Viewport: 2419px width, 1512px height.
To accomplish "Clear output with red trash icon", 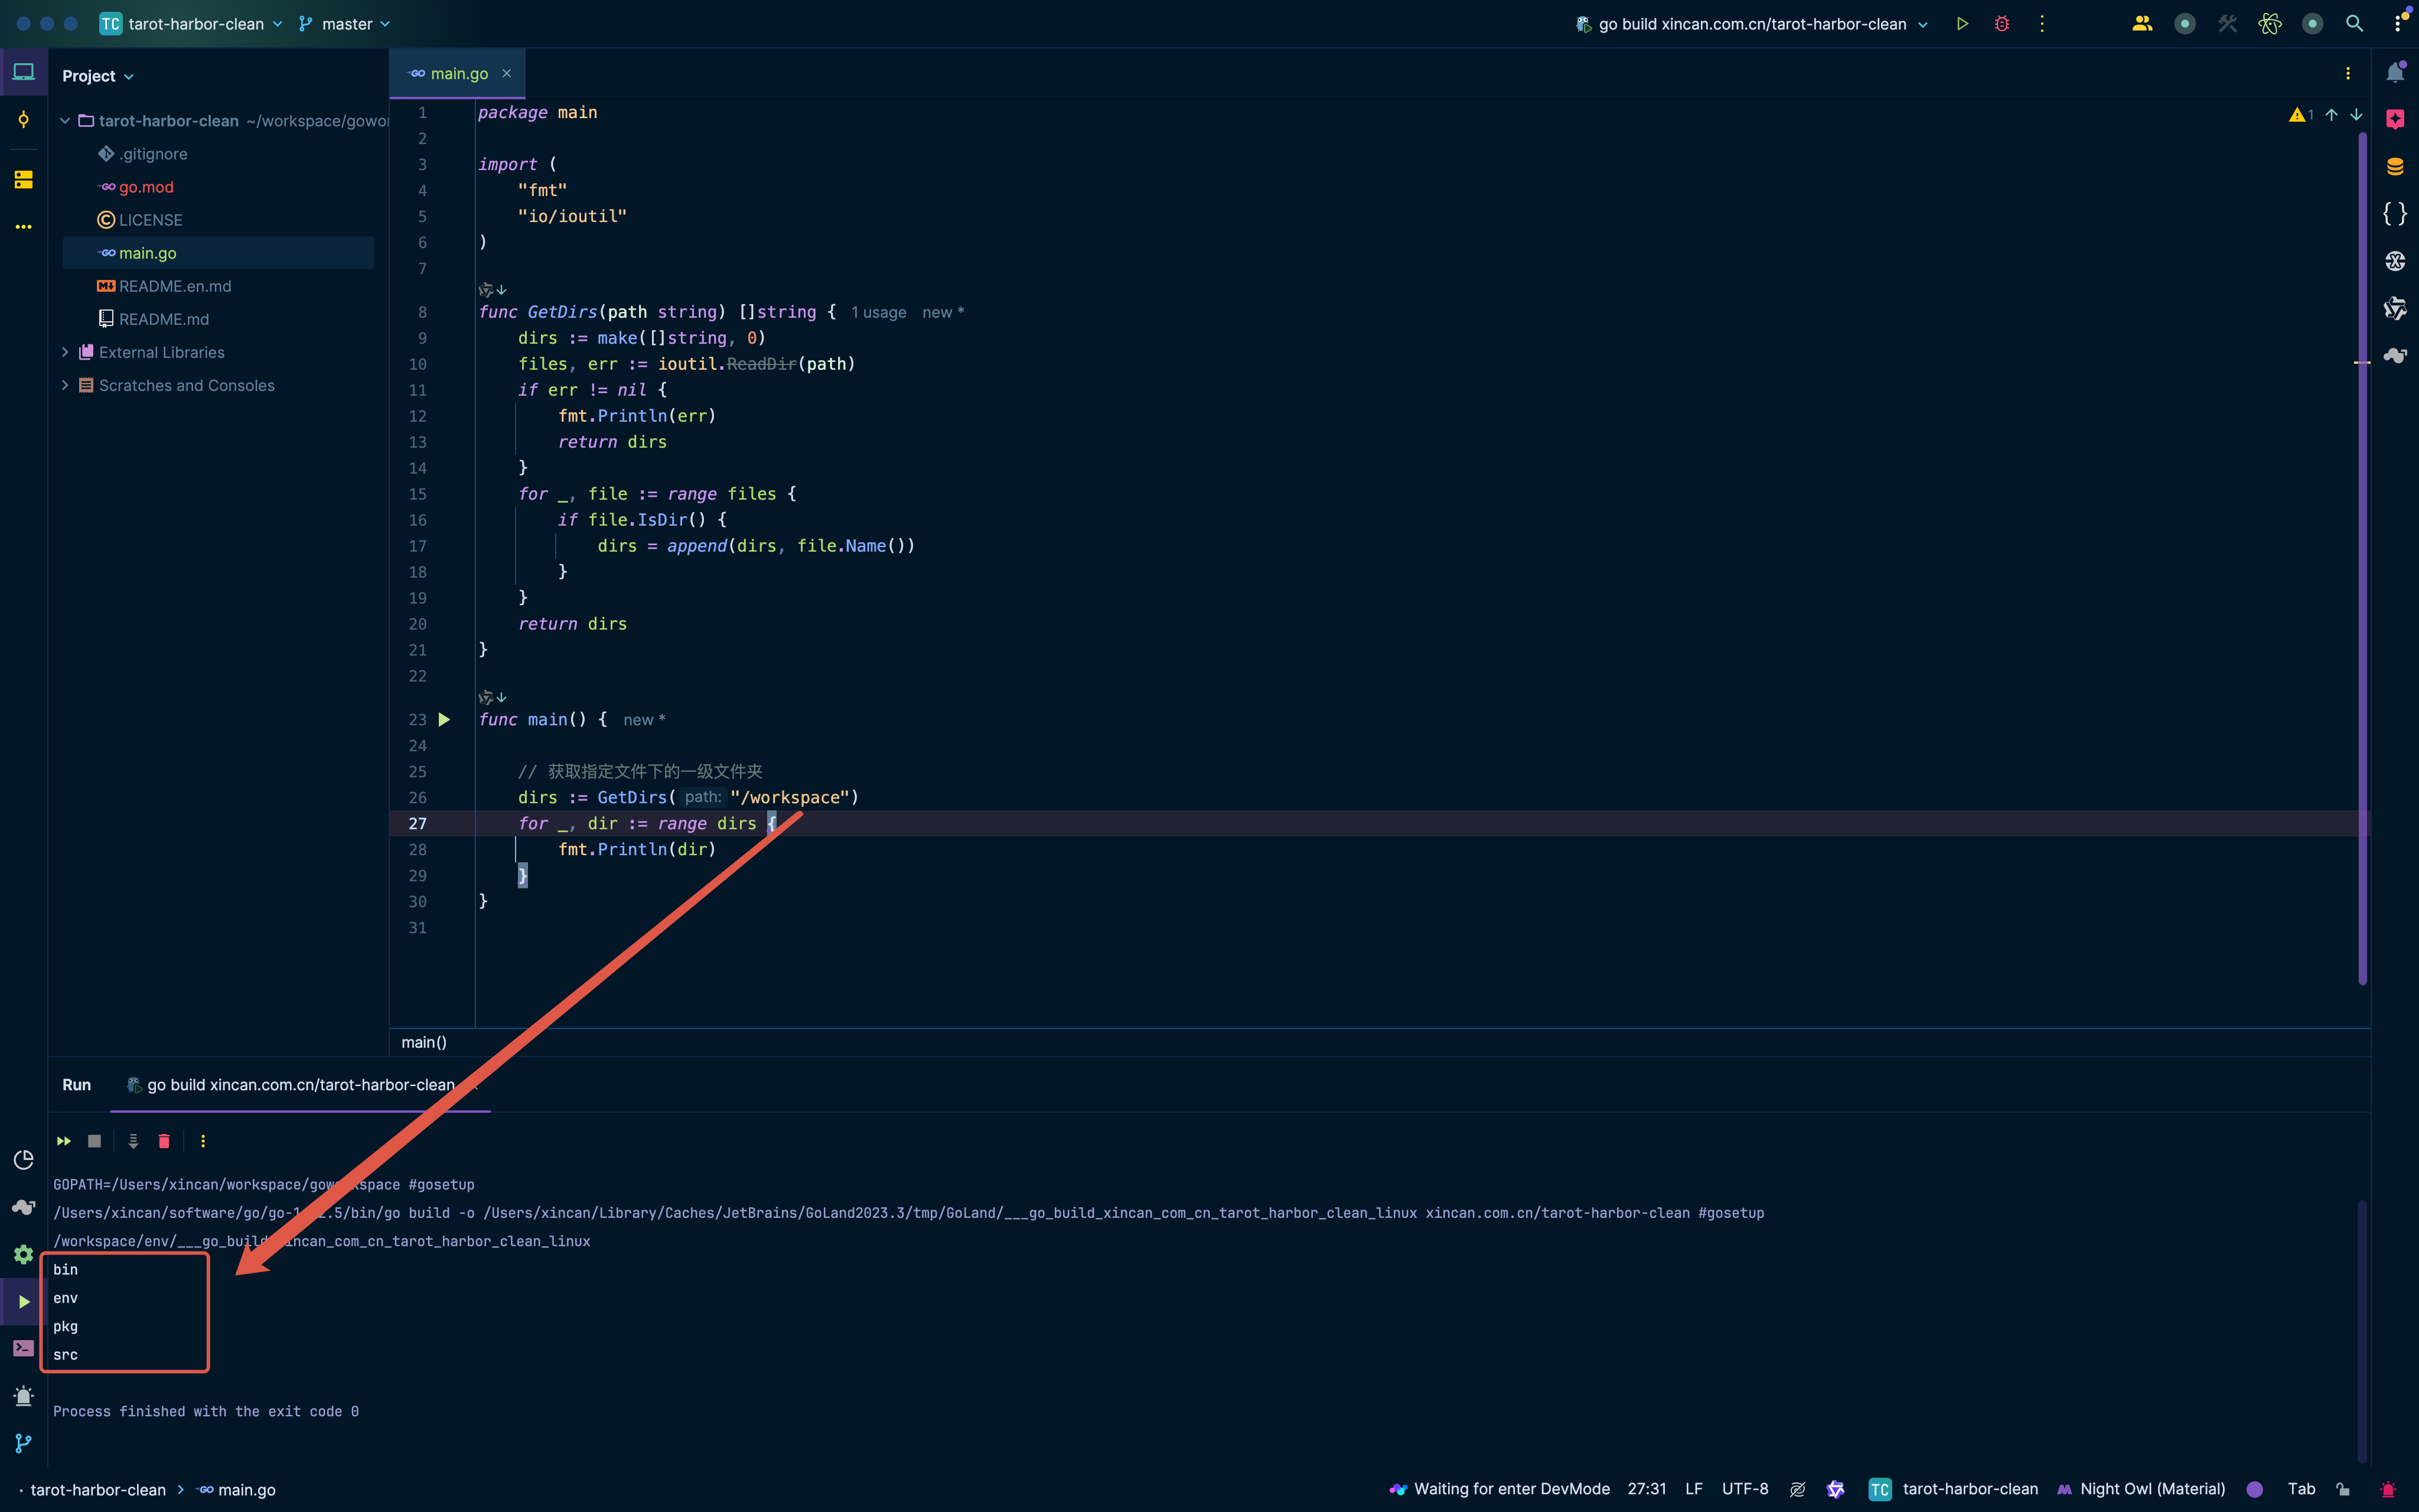I will [164, 1141].
